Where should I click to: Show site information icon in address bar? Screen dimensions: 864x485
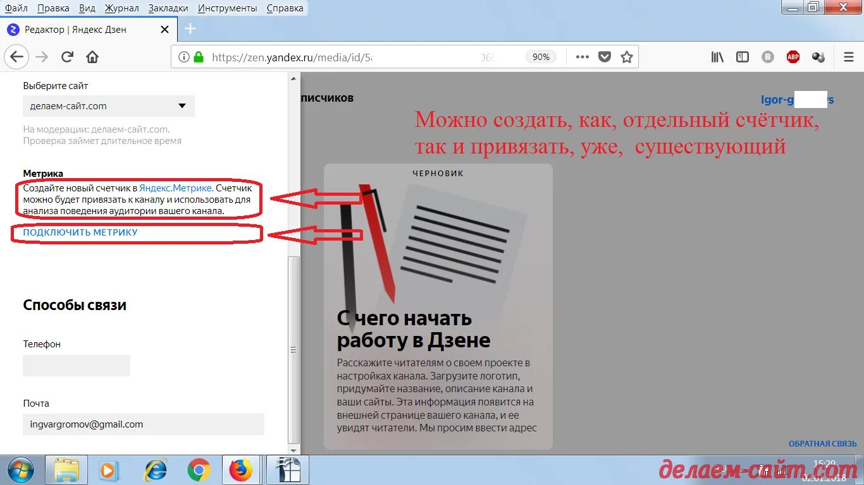coord(183,57)
